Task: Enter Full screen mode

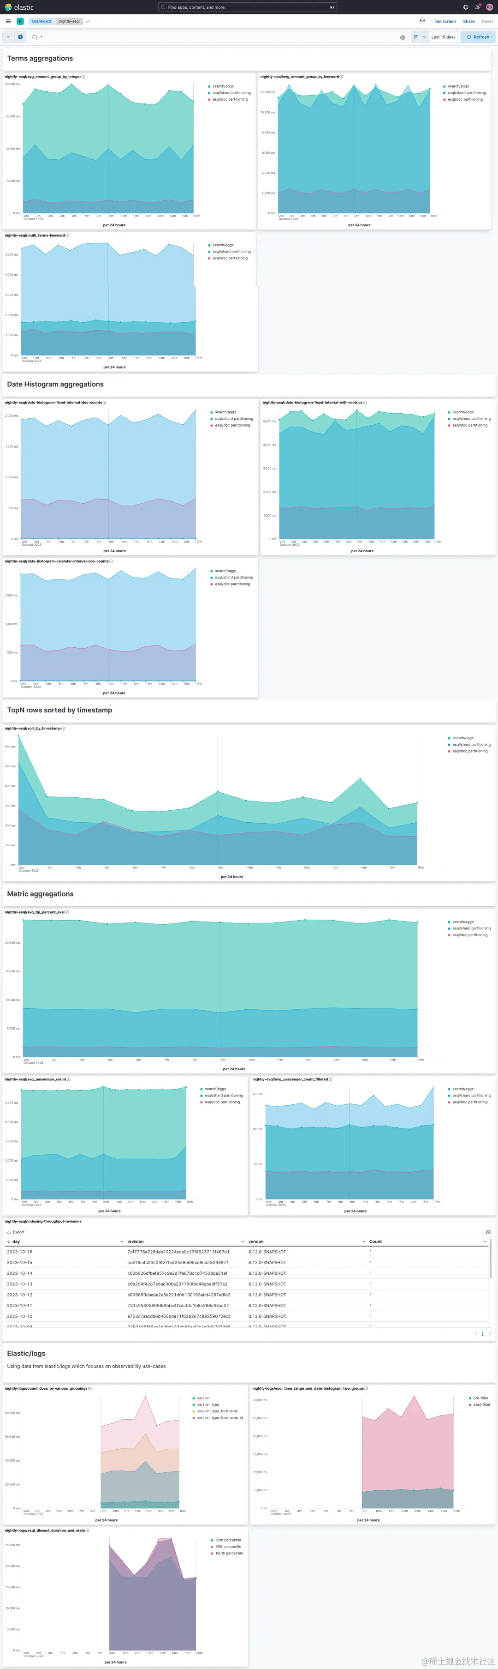Action: point(445,21)
